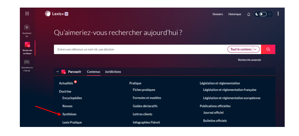Image resolution: width=299 pixels, height=136 pixels.
Task: Open Lexis Pratique link
Action: (72, 123)
